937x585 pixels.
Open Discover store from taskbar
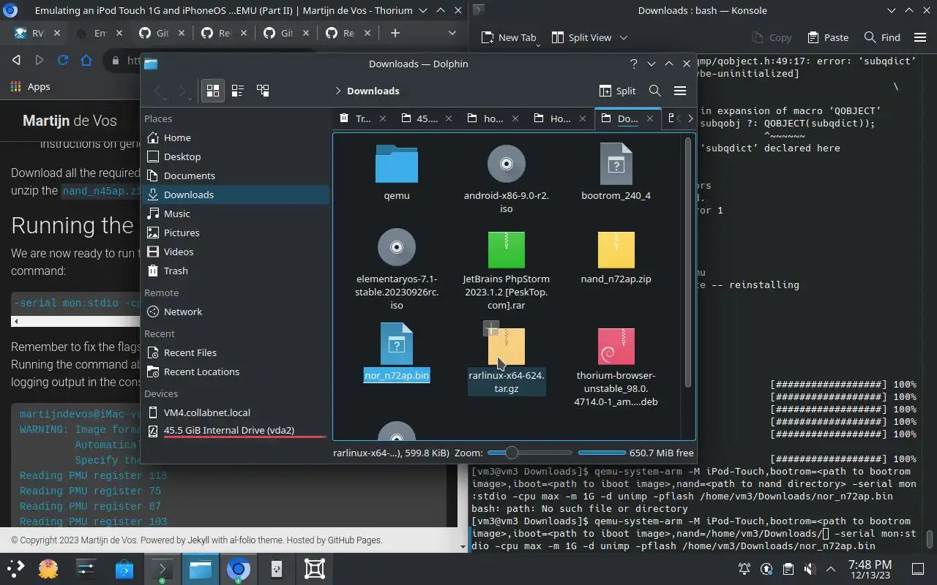click(124, 568)
